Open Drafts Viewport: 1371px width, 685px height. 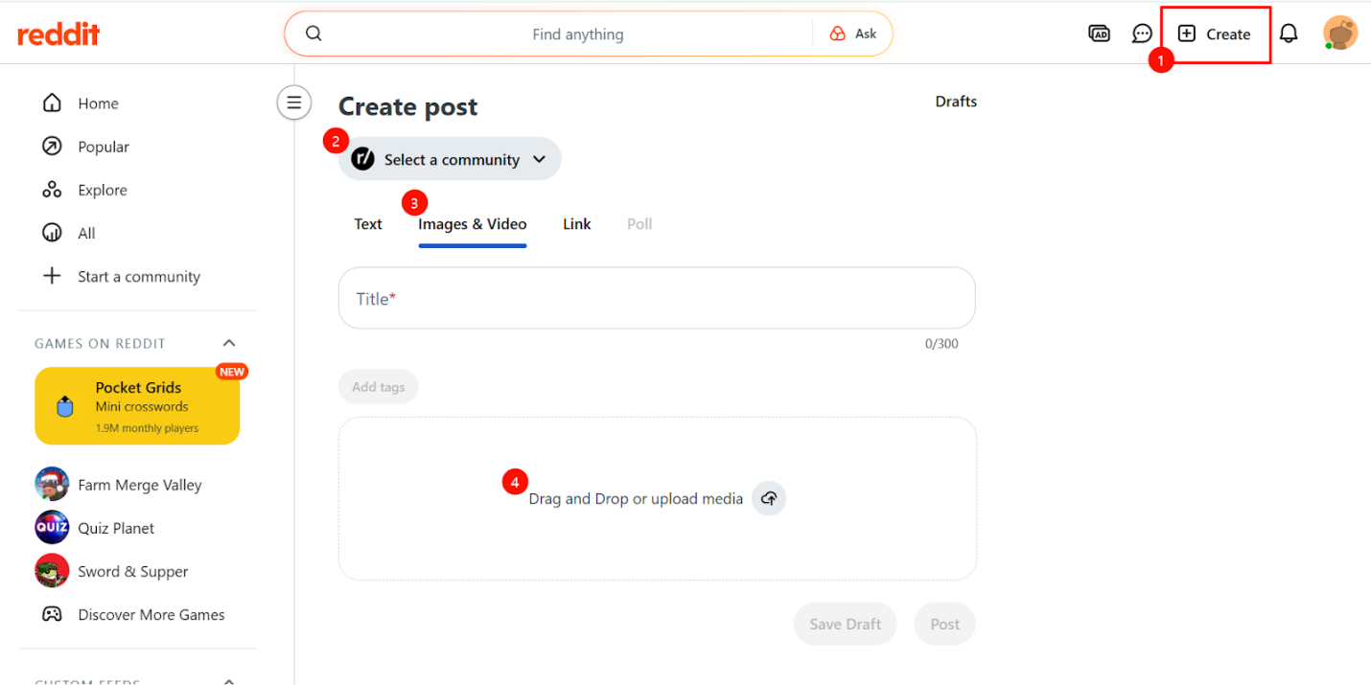click(x=956, y=102)
